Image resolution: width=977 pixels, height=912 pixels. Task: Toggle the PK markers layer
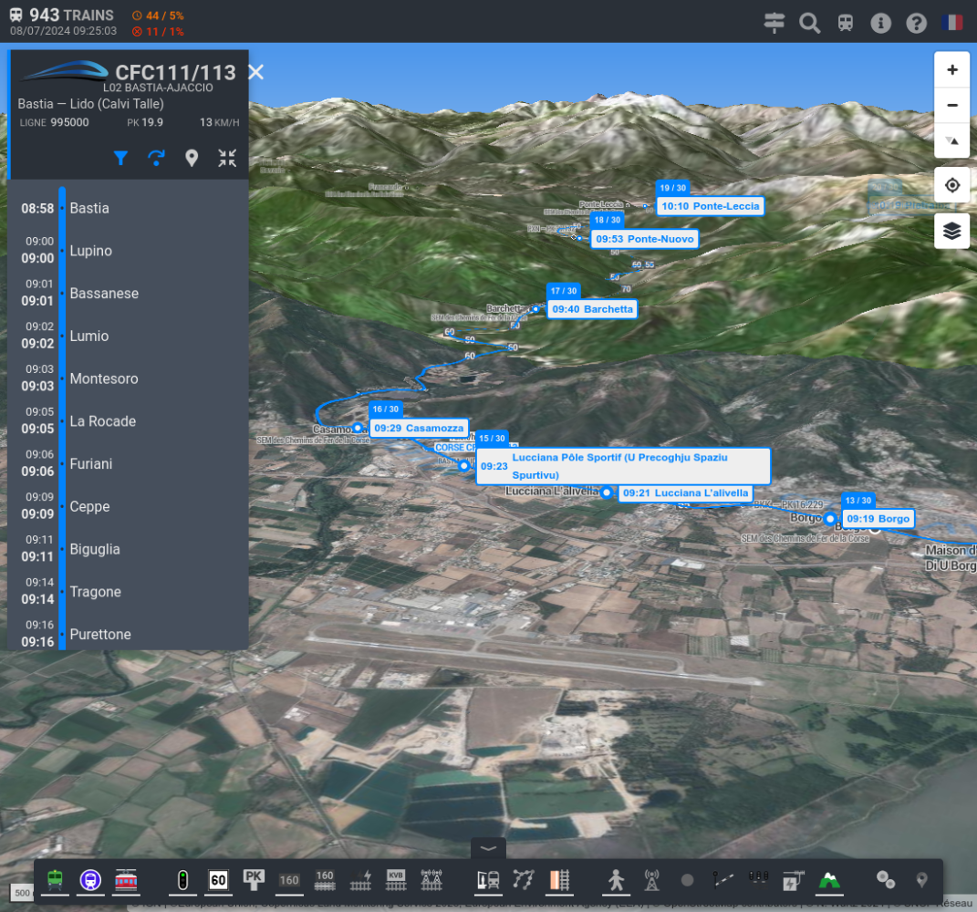click(x=254, y=879)
